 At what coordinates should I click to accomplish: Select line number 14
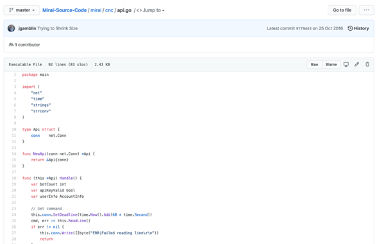14,154
